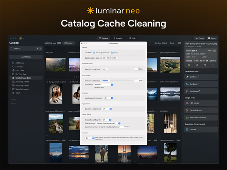Click the HDR Merge icon
The height and width of the screenshot is (170, 227).
(187, 103)
